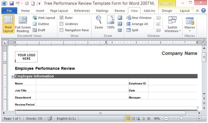Viewport: 208px width, 123px height.
Task: Click the zoom slider handle in status bar
Action: (x=181, y=118)
